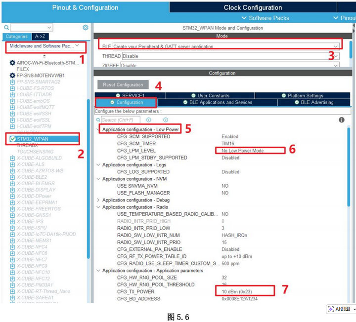Click the green check icon beside STM32_WPAN
356x322 pixels.
pyautogui.click(x=12, y=139)
